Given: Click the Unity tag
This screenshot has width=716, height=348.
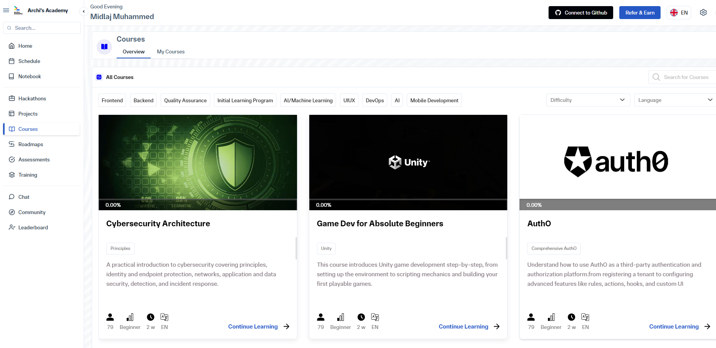Looking at the screenshot, I should coord(326,248).
